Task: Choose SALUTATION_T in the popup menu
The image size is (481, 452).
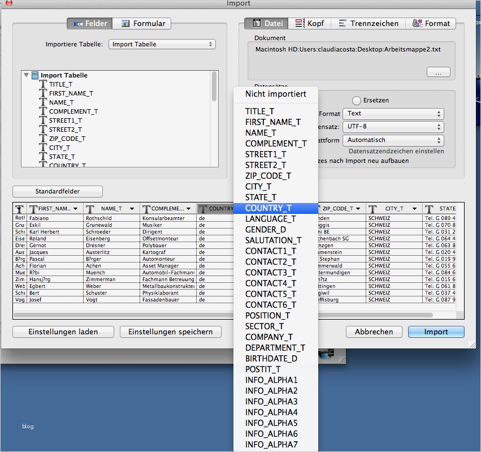Action: point(275,240)
